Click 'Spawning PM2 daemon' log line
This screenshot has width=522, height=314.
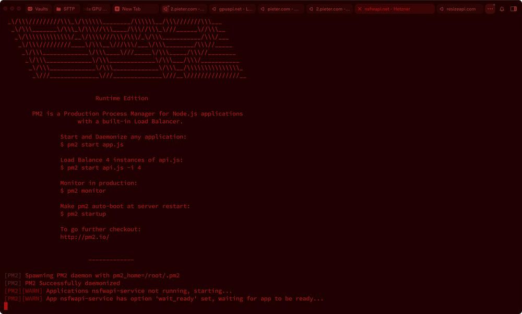tap(92, 276)
